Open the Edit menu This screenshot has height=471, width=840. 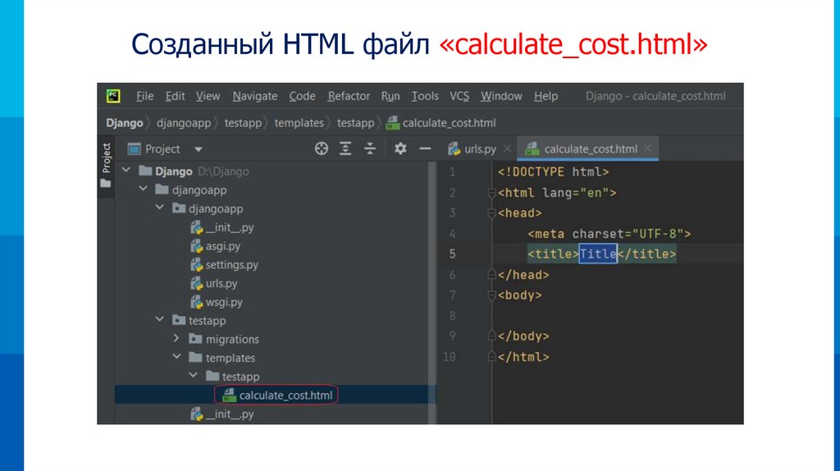coord(176,96)
